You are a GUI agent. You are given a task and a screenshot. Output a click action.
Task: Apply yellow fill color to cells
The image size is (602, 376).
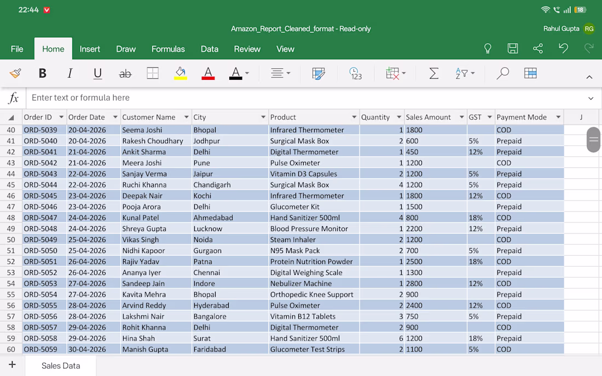181,73
